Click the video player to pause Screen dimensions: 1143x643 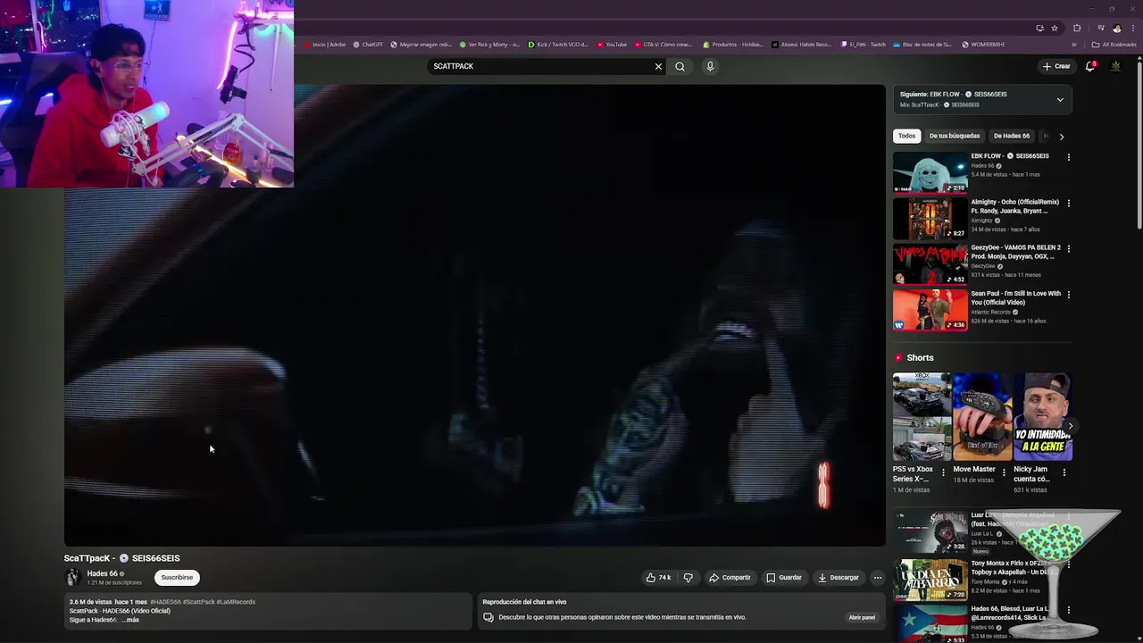click(x=474, y=315)
